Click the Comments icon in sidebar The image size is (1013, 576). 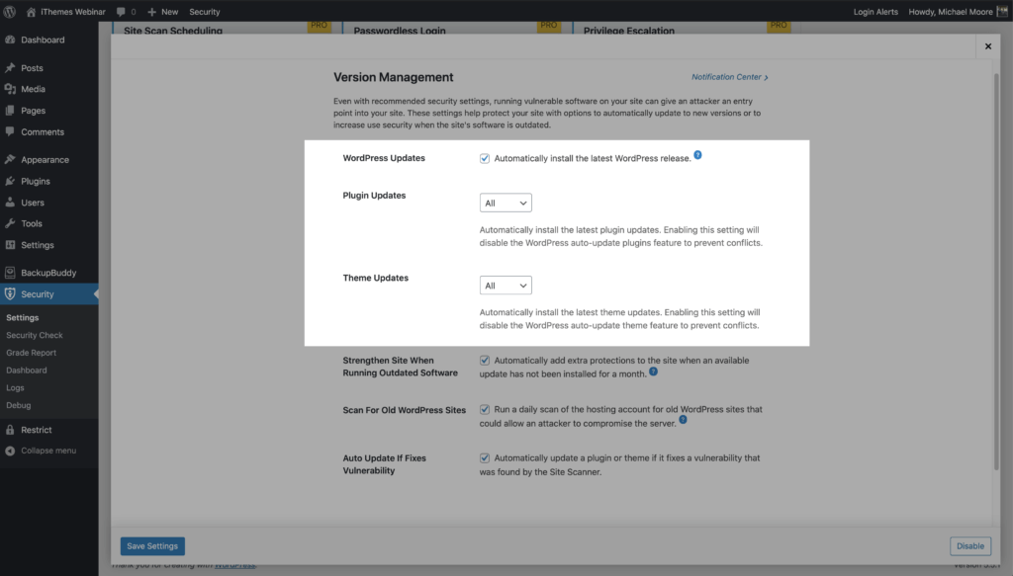10,131
